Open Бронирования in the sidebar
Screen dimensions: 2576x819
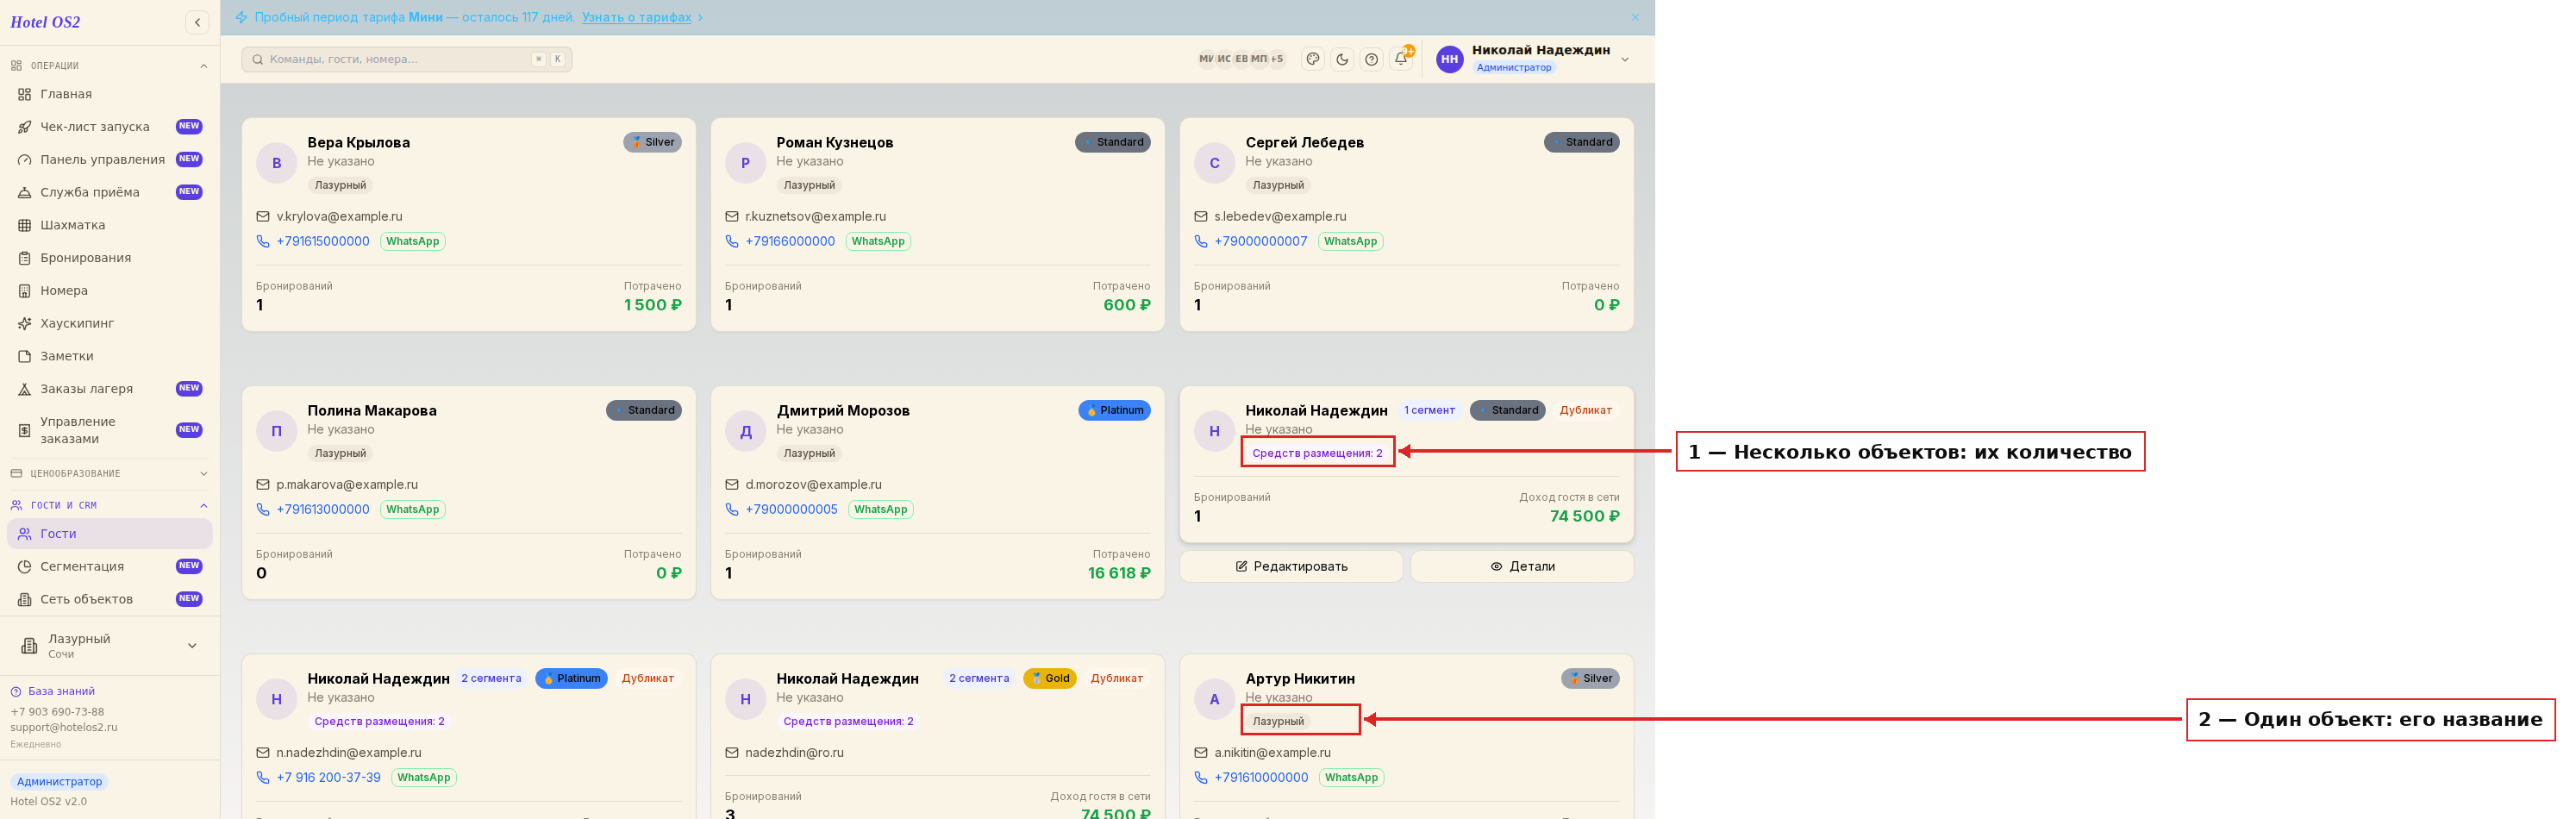(110, 258)
